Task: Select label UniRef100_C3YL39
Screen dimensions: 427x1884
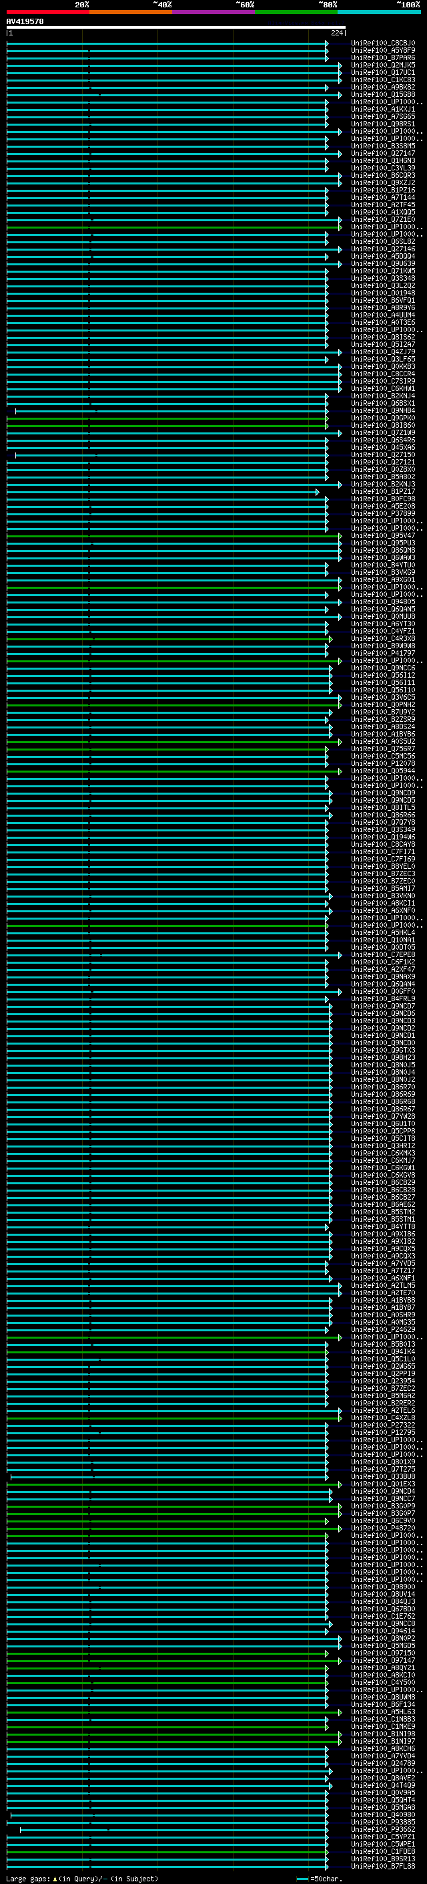Action: (x=383, y=168)
